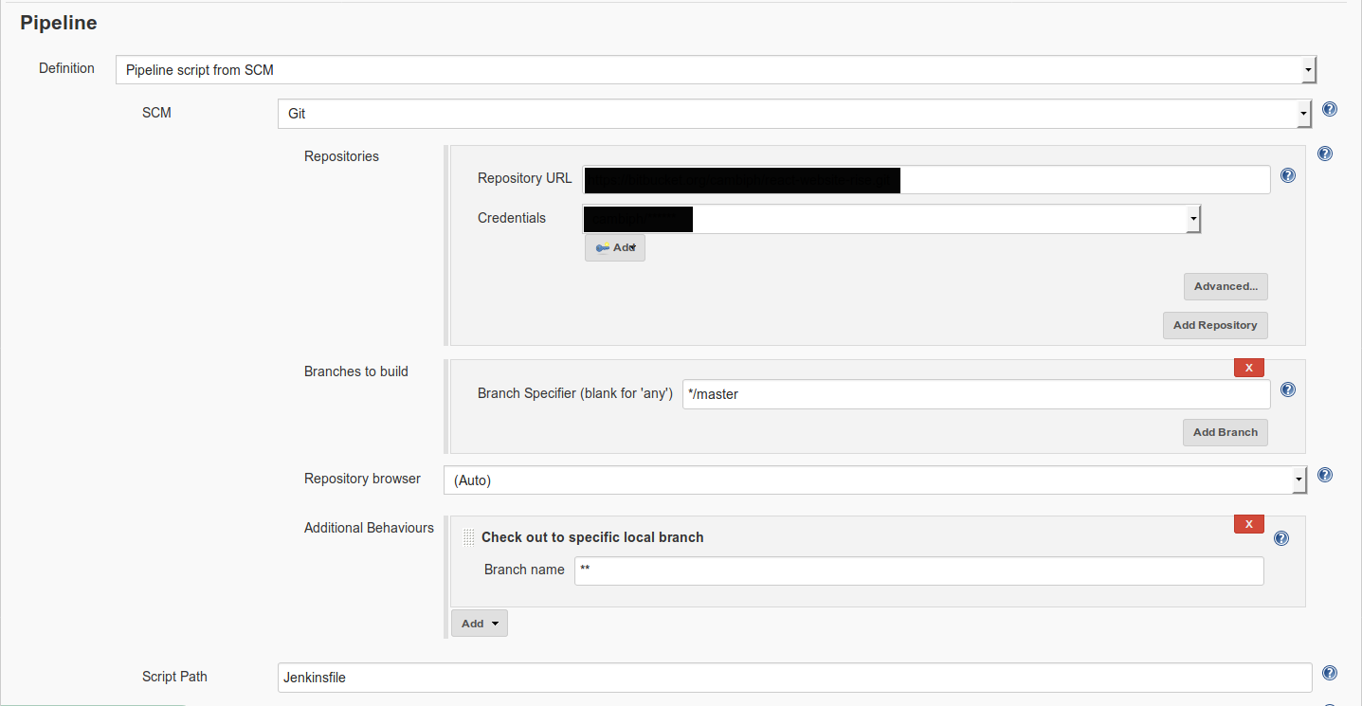
Task: Click the Add credentials key button
Action: point(614,247)
